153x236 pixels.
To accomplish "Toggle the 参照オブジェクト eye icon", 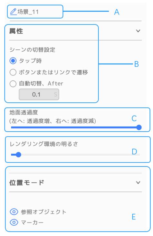I will (x=14, y=212).
